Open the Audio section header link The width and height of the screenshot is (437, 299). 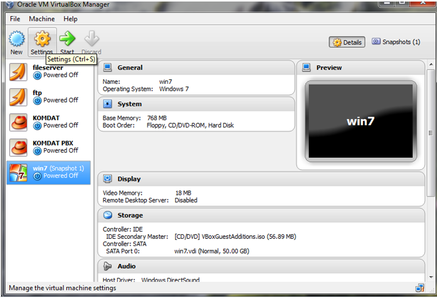pyautogui.click(x=127, y=266)
